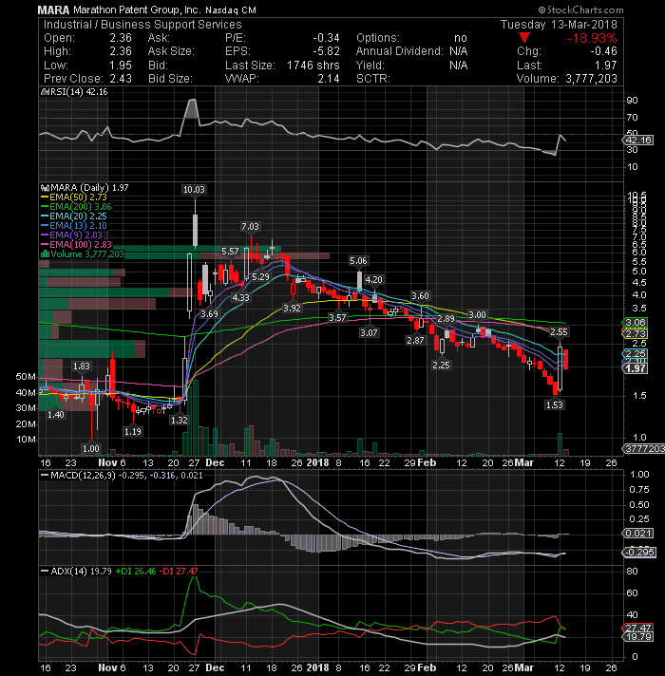Click the 7.03 high price label
Screen dimensions: 665x676
coord(250,227)
